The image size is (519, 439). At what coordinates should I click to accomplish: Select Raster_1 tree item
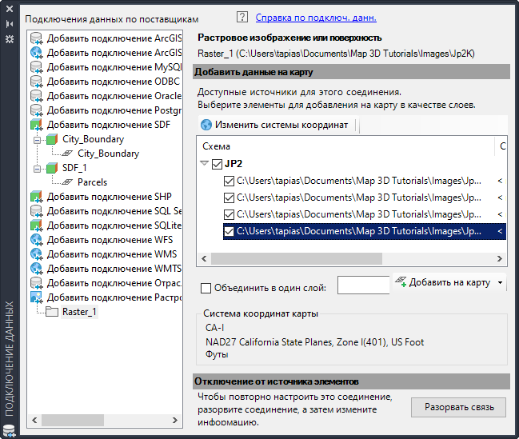click(79, 312)
